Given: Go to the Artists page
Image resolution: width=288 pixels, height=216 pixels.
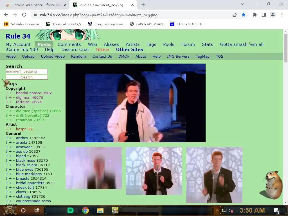Looking at the screenshot, I should pyautogui.click(x=133, y=44).
